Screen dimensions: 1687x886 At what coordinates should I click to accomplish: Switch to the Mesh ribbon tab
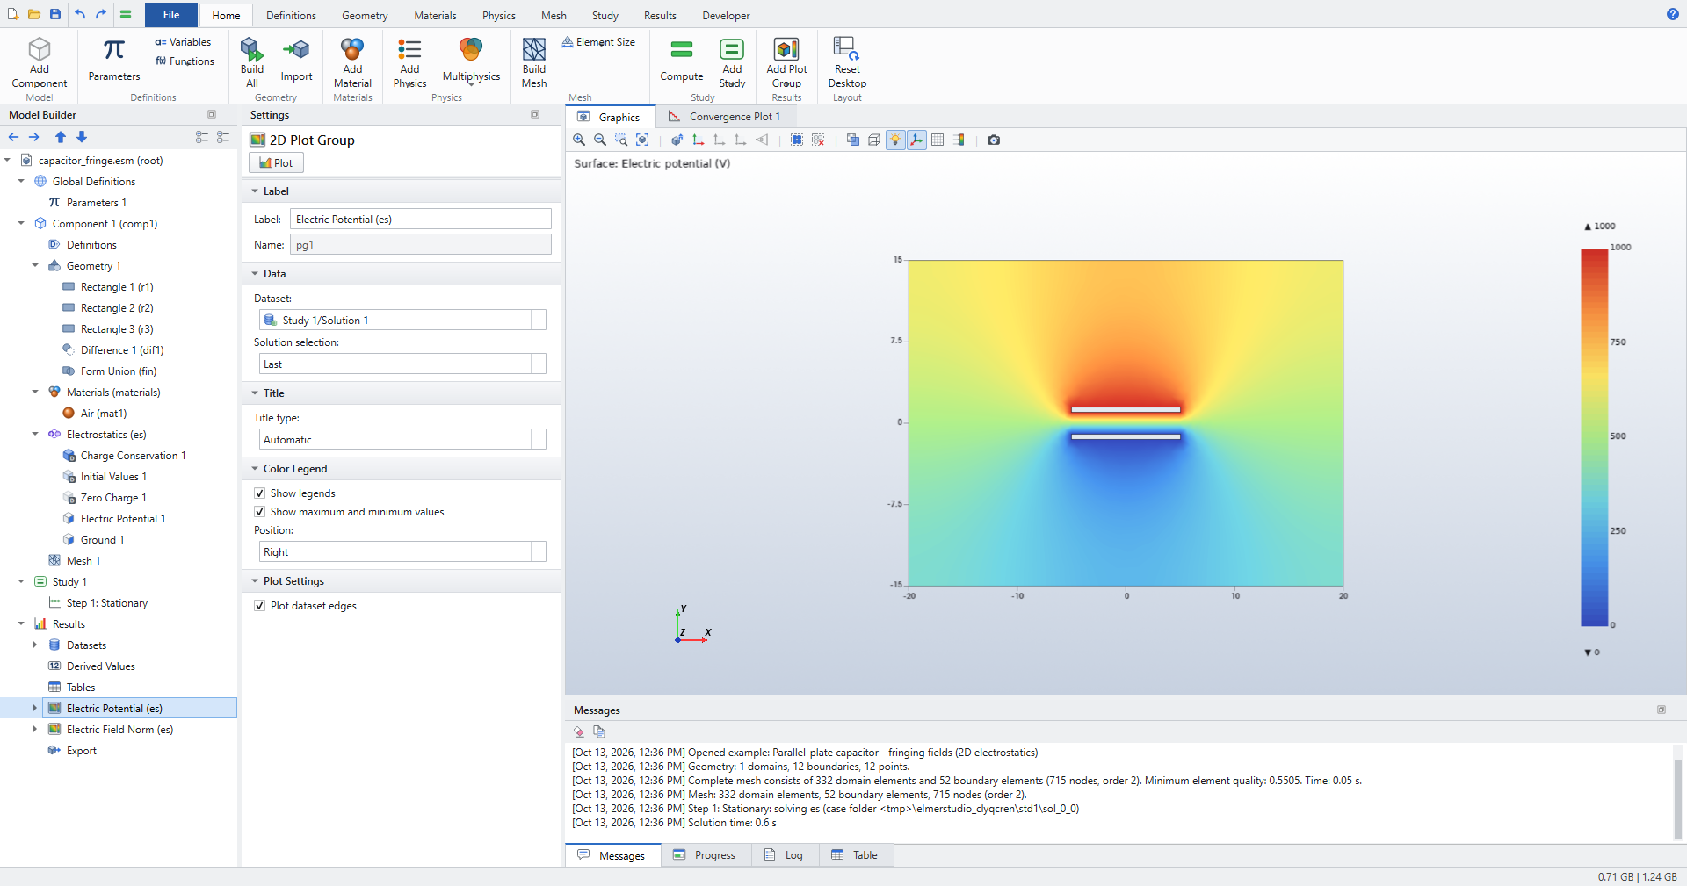554,16
